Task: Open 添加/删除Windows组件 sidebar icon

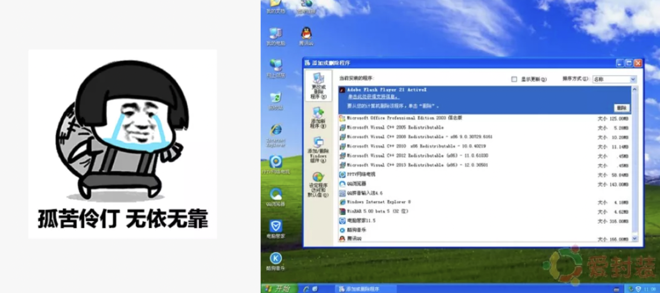Action: click(318, 150)
